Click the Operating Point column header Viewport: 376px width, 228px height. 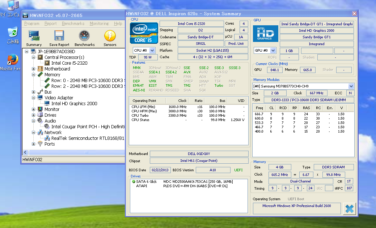point(147,100)
